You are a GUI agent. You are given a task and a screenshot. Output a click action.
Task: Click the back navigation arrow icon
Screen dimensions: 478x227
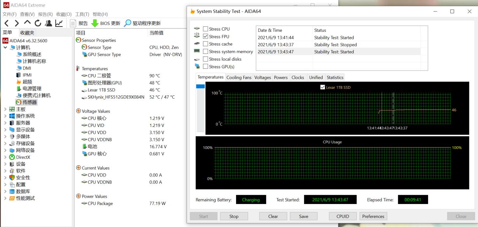6,23
